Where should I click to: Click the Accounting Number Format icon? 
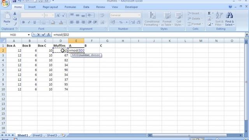[113, 22]
